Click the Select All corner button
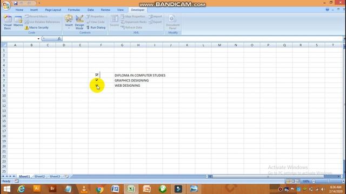Image resolution: width=346 pixels, height=194 pixels. tap(4, 45)
